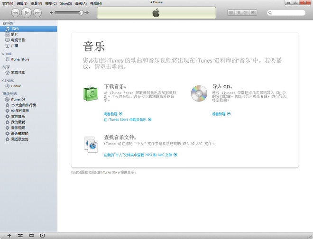Click the Previous track button
313x239 pixels.
[x=15, y=12]
